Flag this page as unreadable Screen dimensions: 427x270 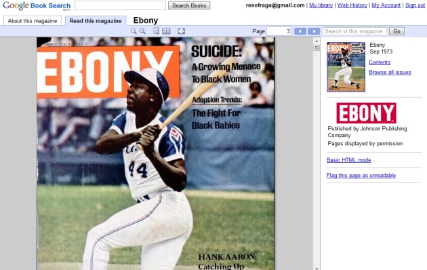pos(361,176)
